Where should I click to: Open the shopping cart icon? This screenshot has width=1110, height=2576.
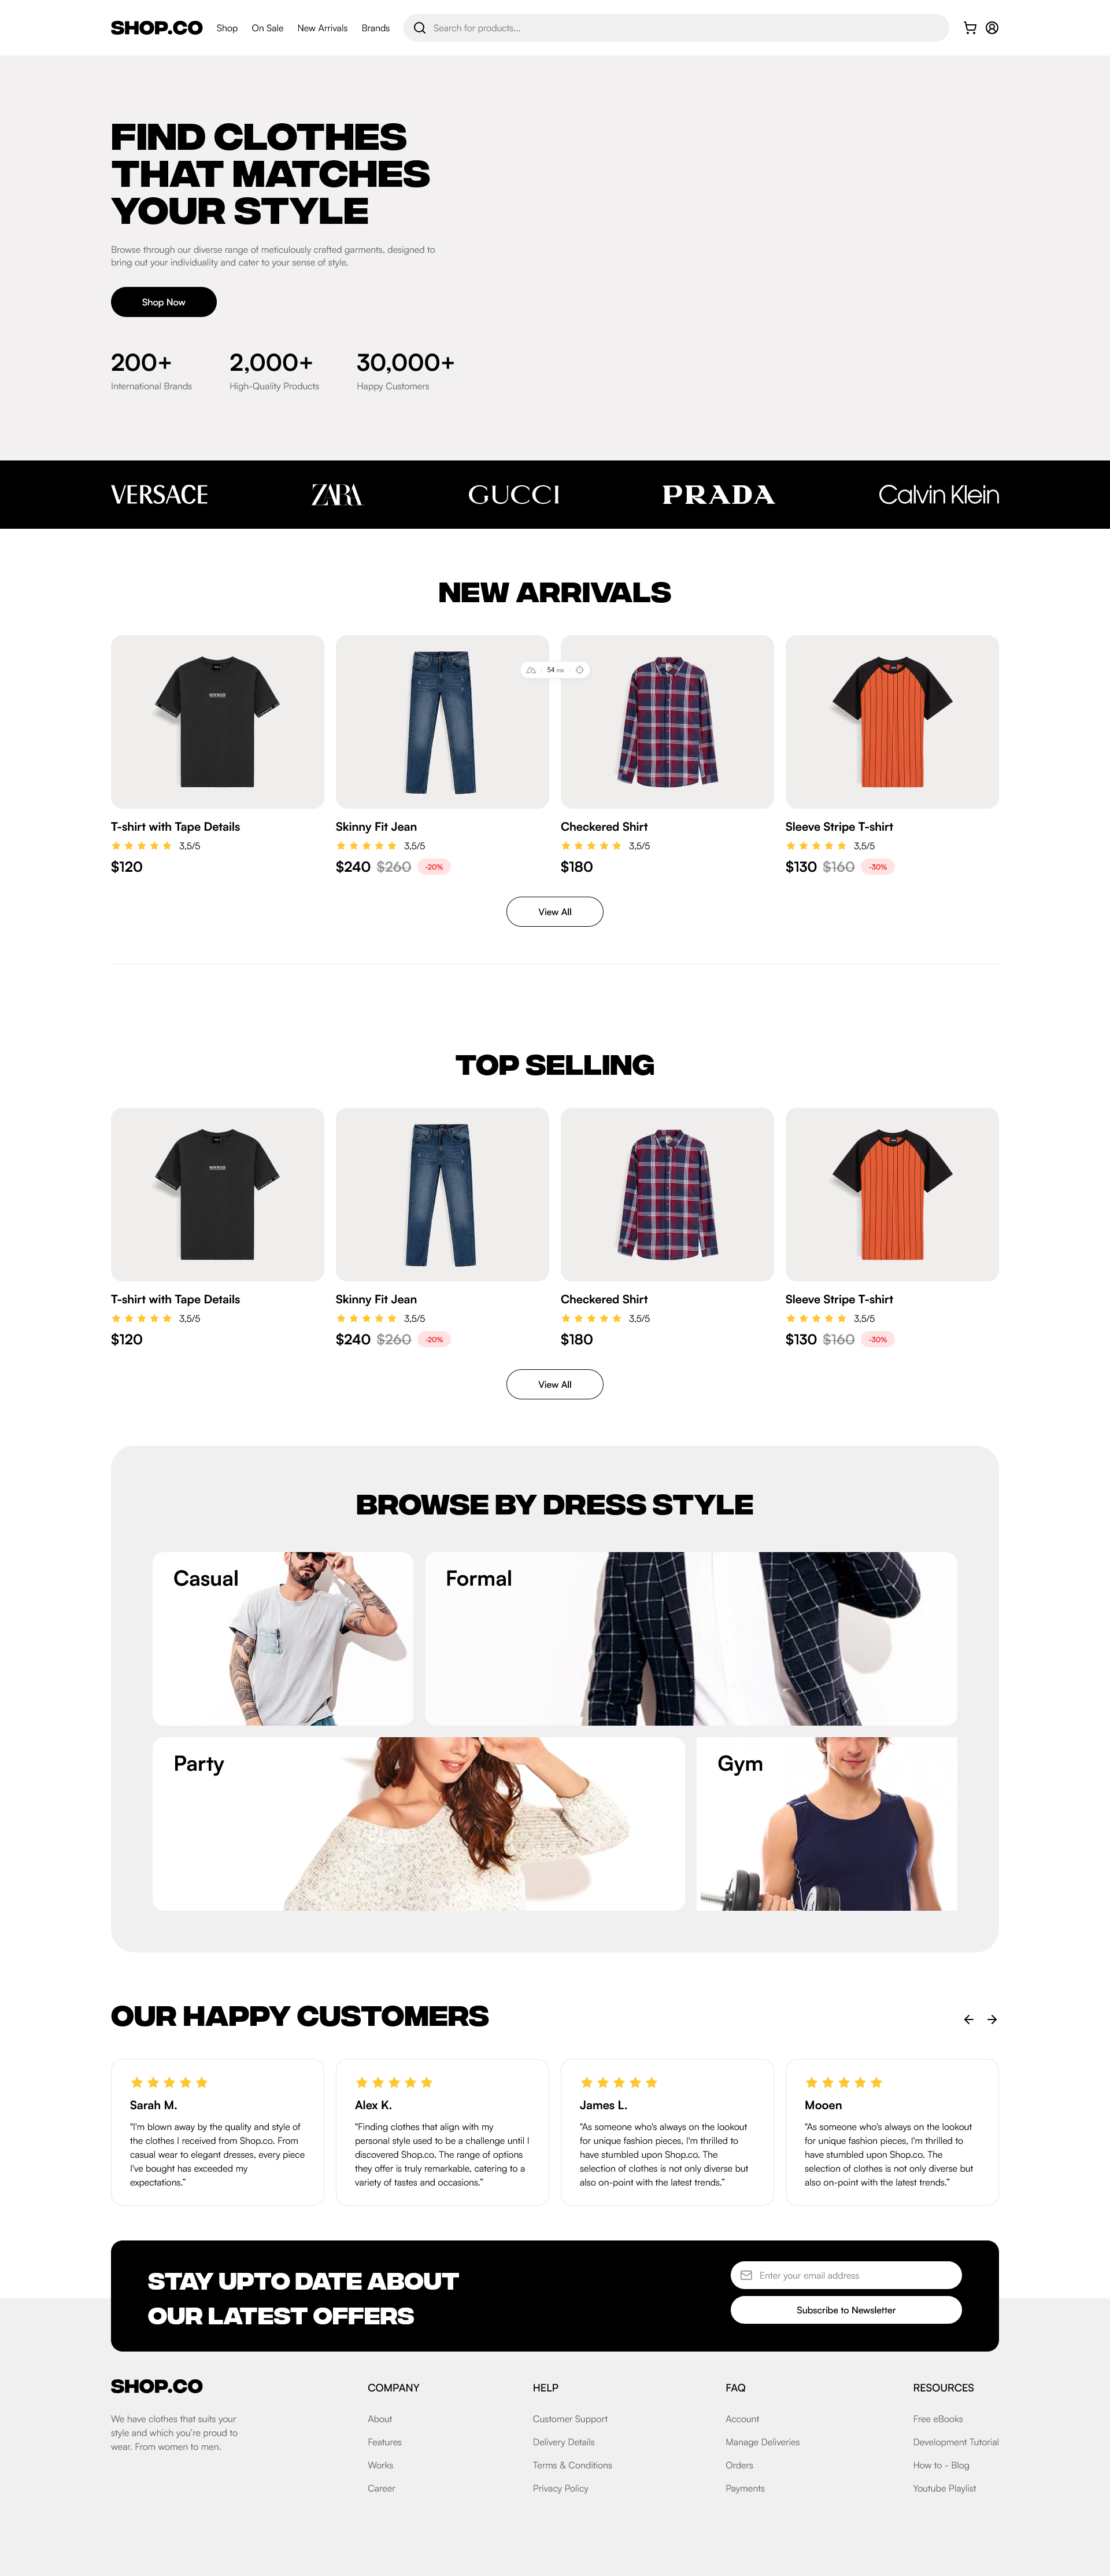969,28
